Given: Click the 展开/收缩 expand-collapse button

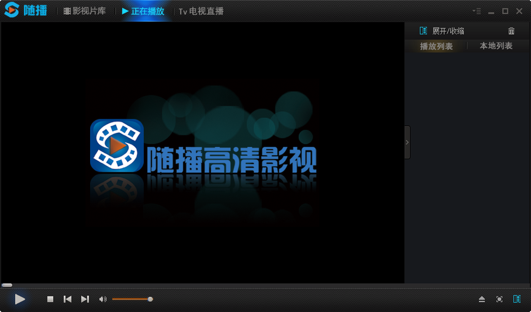Looking at the screenshot, I should (x=442, y=31).
